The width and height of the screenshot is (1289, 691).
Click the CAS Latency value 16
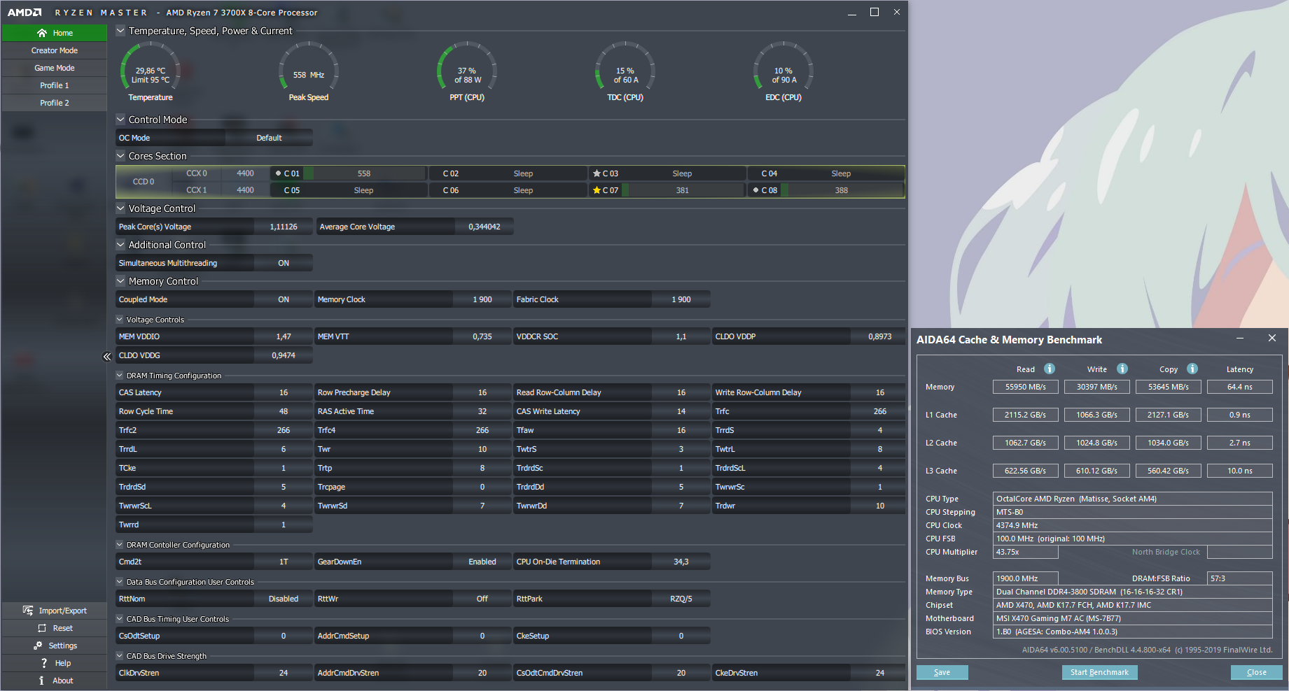coord(284,392)
